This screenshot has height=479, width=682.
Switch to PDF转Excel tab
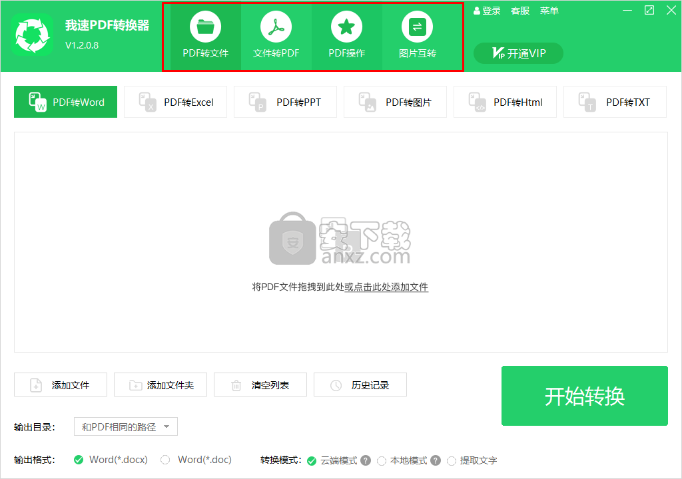(x=175, y=102)
